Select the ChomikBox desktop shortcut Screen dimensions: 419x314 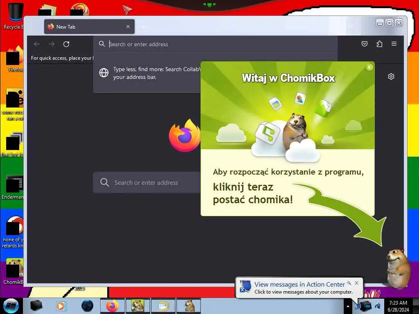[14, 271]
